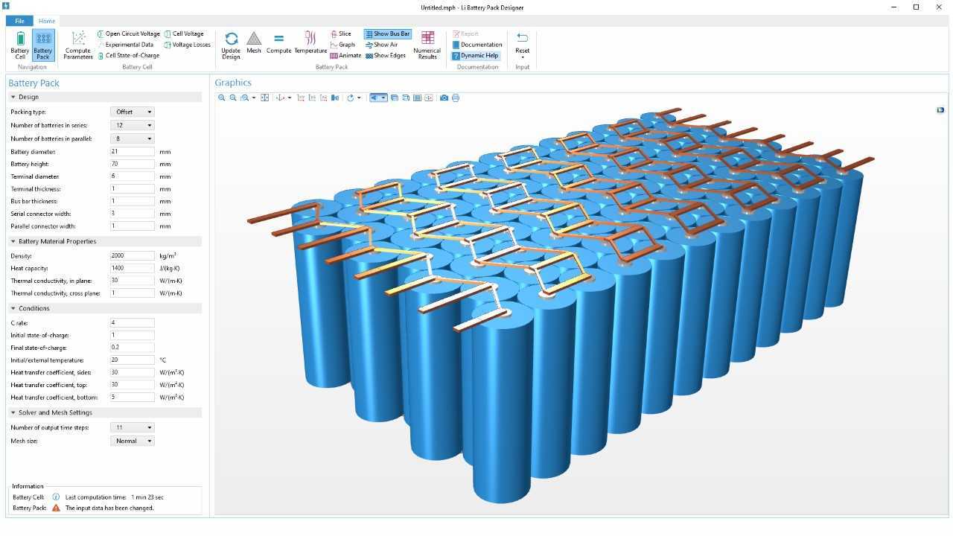
Task: Enable Show Air visualization
Action: pyautogui.click(x=383, y=44)
